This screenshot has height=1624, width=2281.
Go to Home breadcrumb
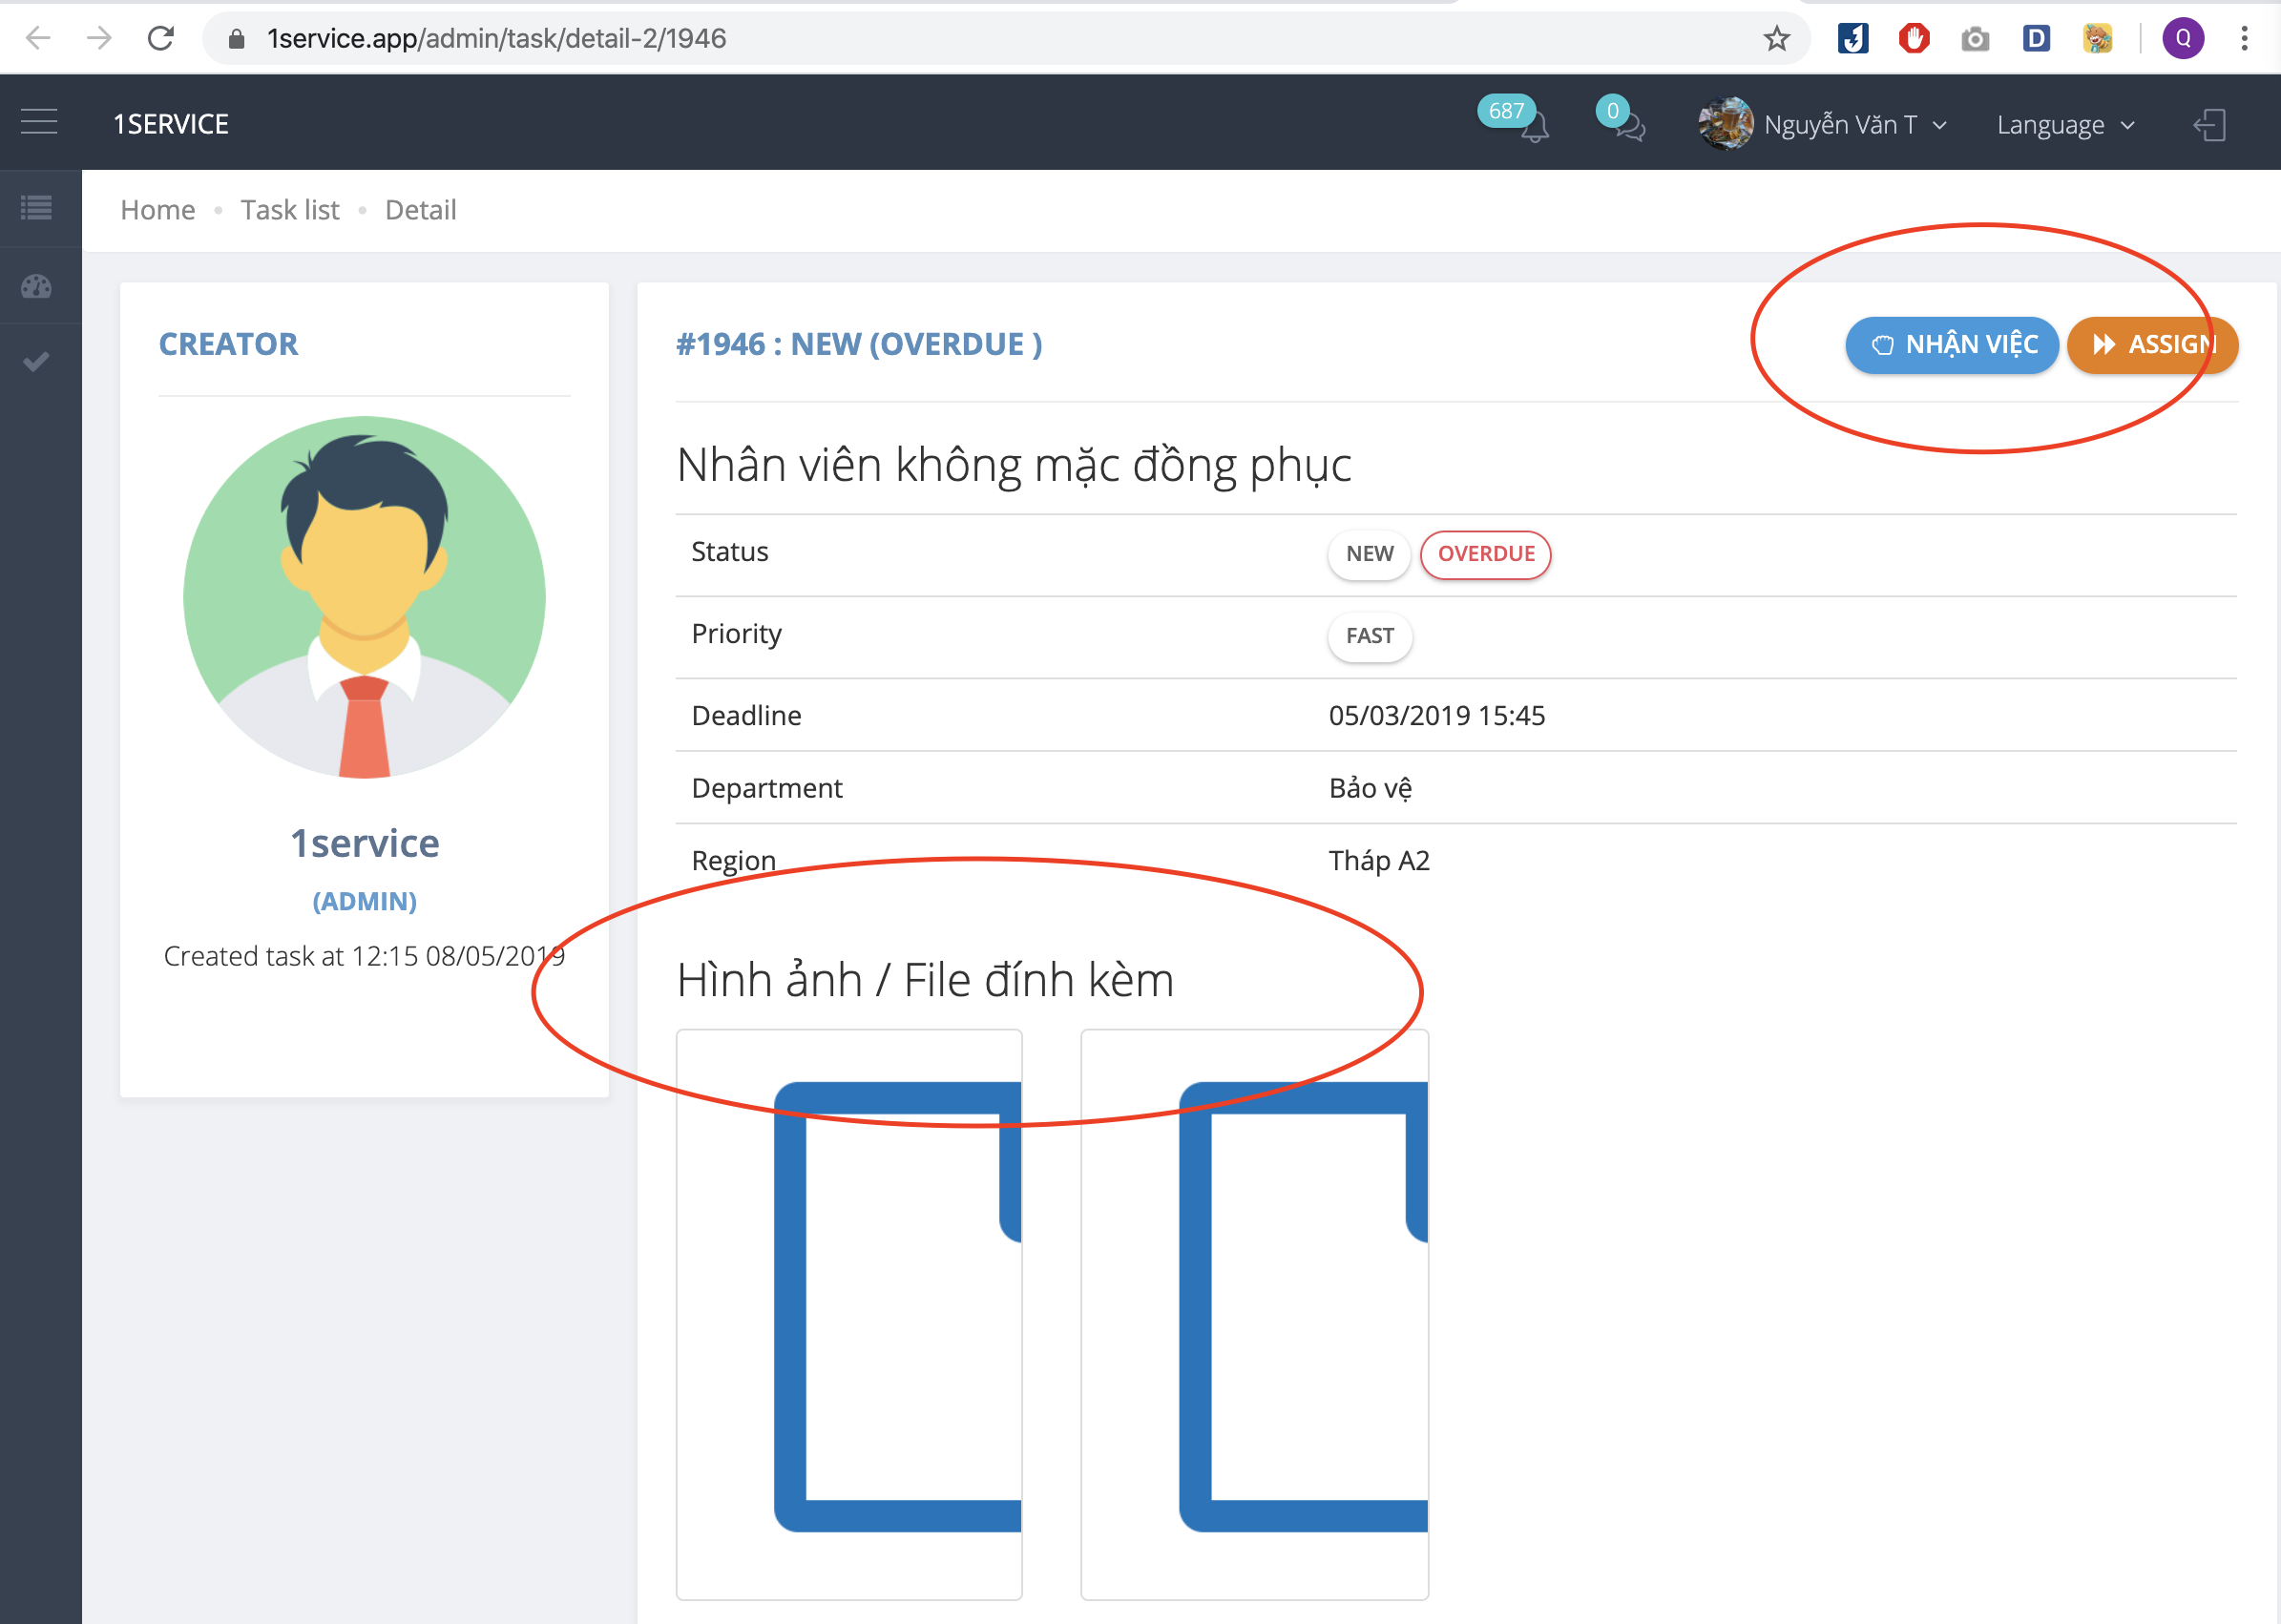(157, 210)
